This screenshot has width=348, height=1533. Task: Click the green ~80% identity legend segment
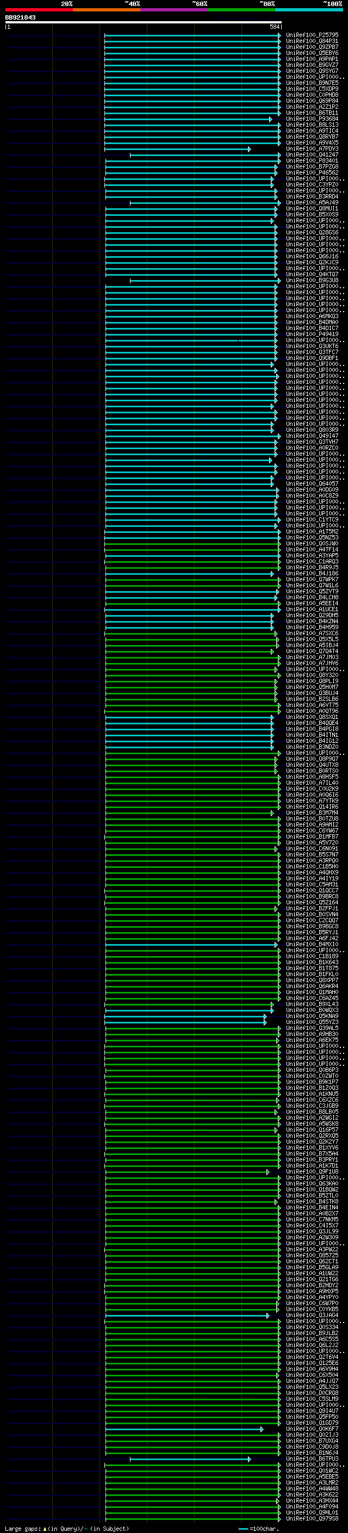coord(241,10)
